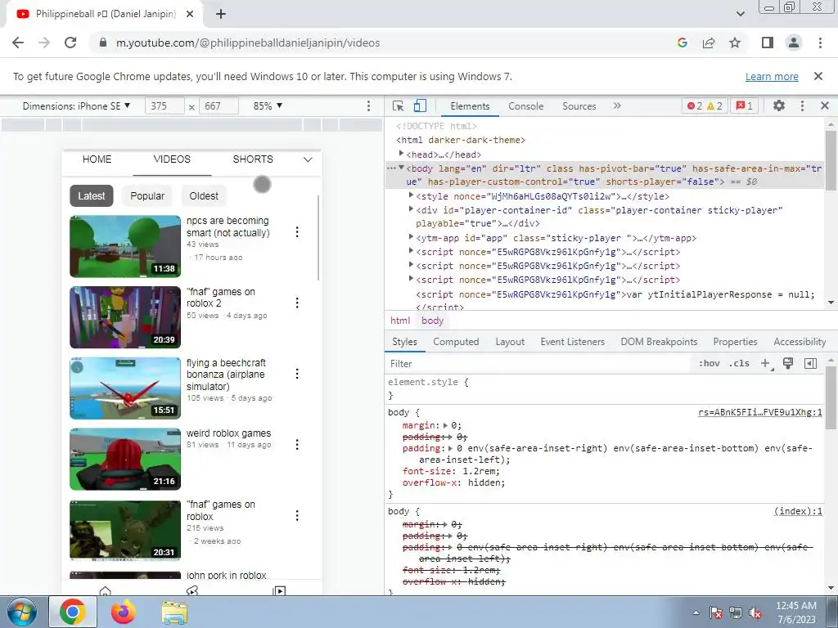The height and width of the screenshot is (628, 838).
Task: Open the side panel icon
Action: click(x=768, y=43)
